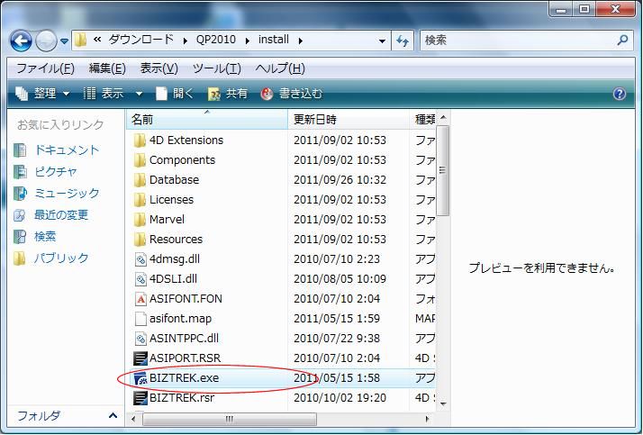Select the Database folder icon
643x435 pixels.
(140, 179)
